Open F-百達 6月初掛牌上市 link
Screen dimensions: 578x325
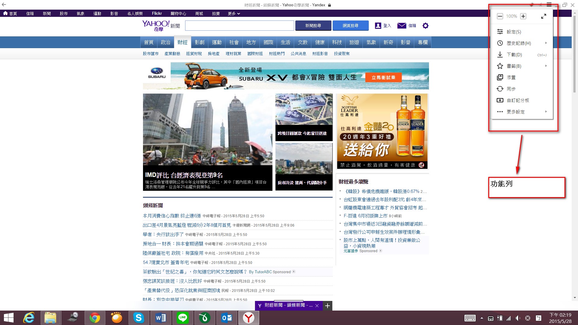[365, 216]
